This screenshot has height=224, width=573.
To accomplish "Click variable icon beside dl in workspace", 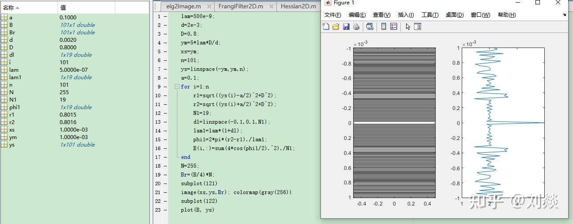I will (x=4, y=55).
